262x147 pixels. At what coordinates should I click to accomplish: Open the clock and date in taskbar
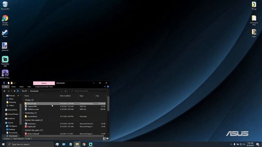click(x=250, y=144)
